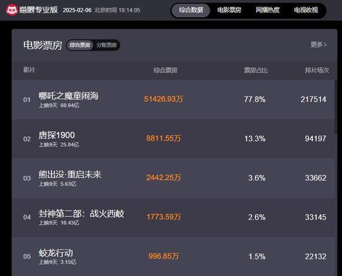Open the 唐探1900 movie entry
Screen dimensions: 342x276
point(56,135)
